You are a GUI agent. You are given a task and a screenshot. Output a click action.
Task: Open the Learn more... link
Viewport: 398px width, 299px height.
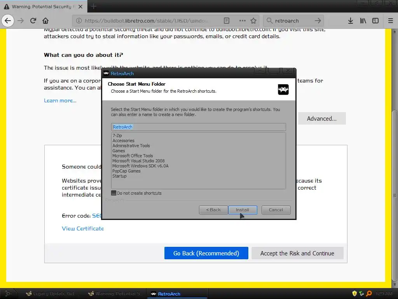point(60,100)
